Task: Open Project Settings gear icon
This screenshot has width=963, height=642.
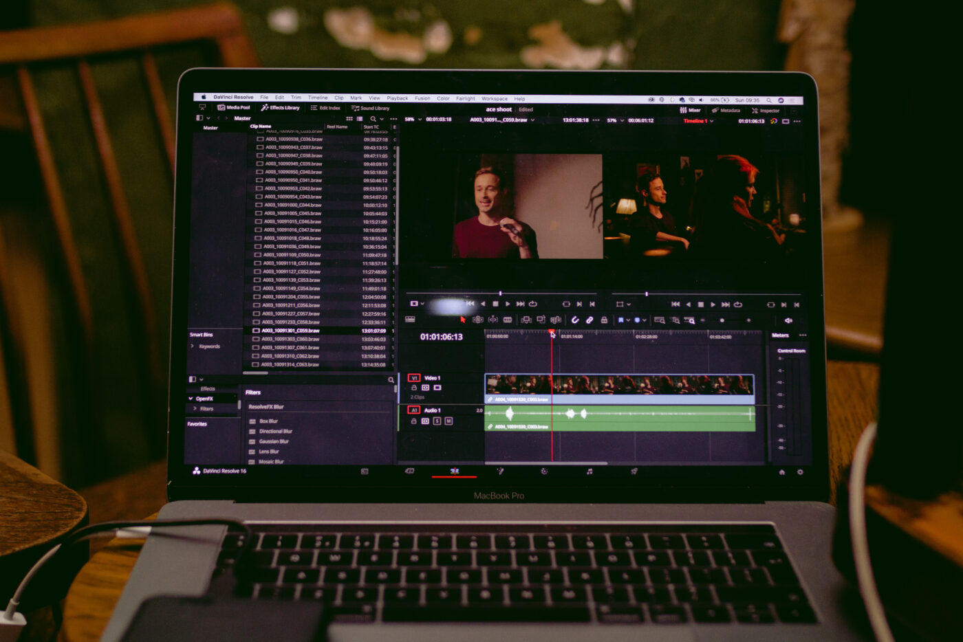Action: pyautogui.click(x=800, y=472)
